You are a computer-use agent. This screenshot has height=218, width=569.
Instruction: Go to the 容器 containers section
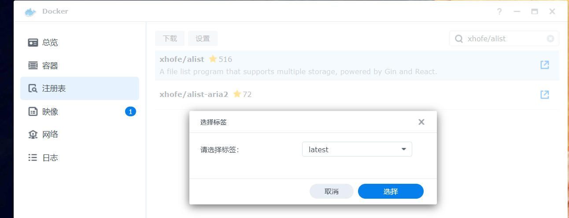[x=80, y=66]
